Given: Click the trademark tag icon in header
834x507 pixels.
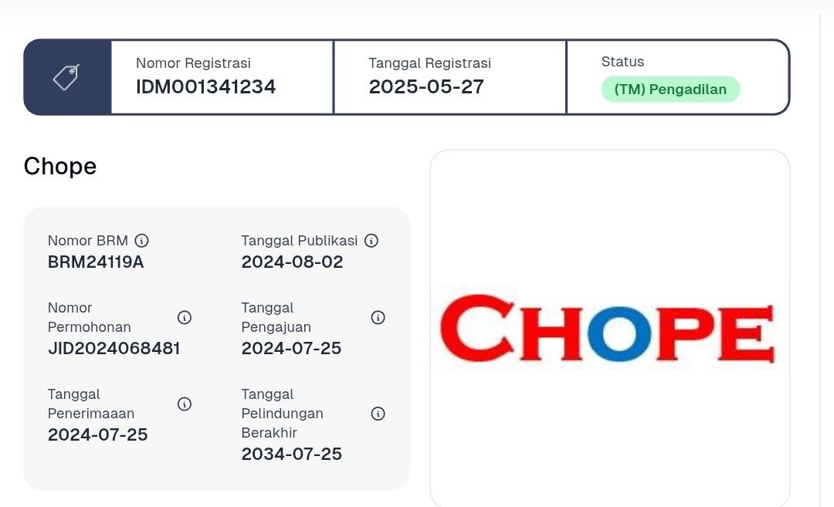Looking at the screenshot, I should [x=66, y=77].
